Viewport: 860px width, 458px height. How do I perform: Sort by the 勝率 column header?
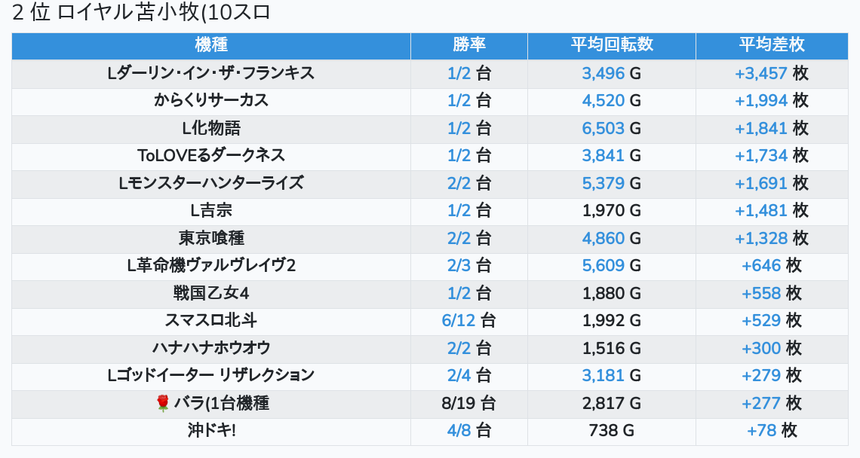[468, 45]
